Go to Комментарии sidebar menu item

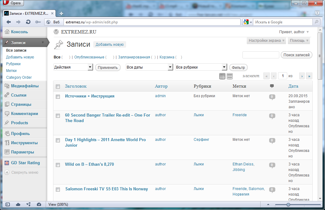click(25, 113)
